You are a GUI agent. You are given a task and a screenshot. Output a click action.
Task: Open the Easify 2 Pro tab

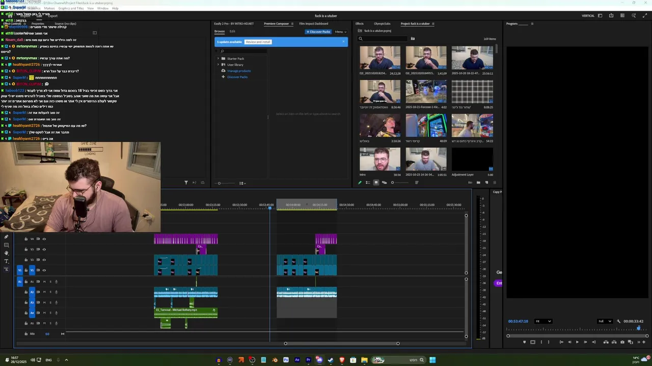tap(234, 24)
